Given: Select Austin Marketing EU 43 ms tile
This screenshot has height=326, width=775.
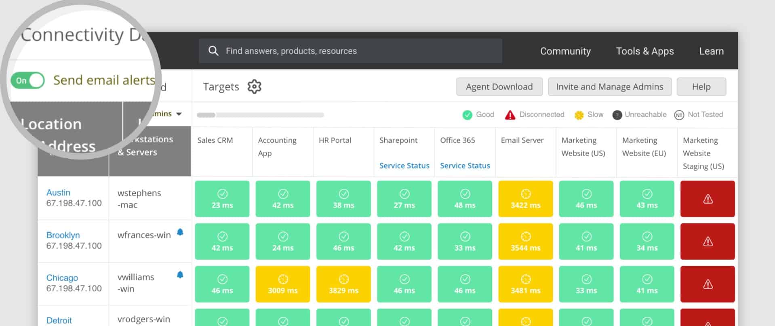Looking at the screenshot, I should [x=647, y=199].
